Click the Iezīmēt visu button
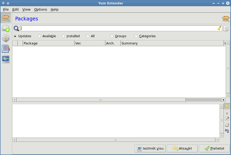Screen dimensions: 231x155 coord(150,148)
